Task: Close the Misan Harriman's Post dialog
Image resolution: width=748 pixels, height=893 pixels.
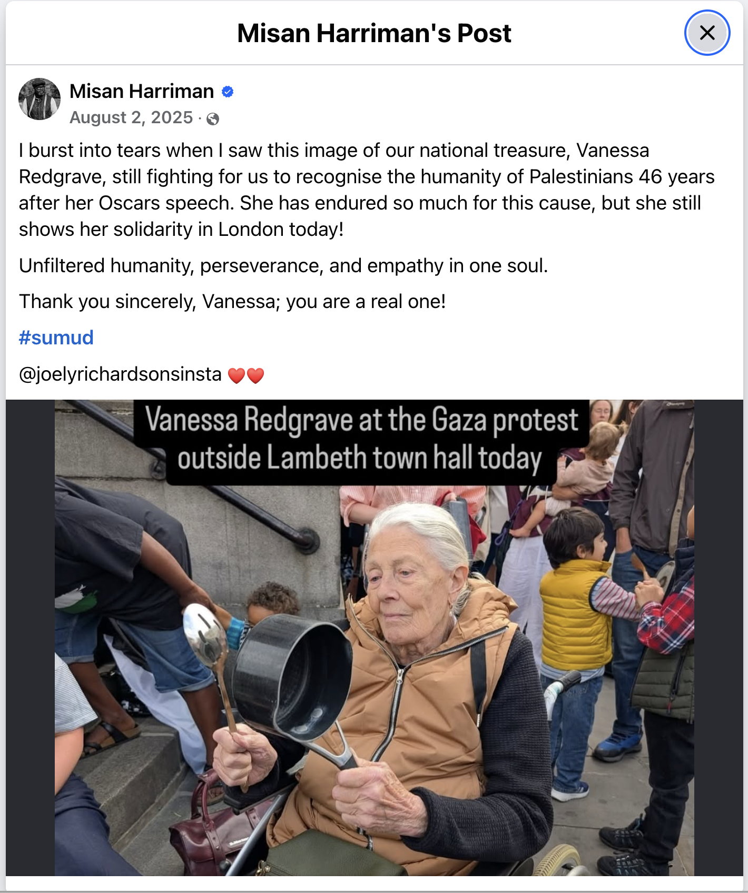Action: pyautogui.click(x=707, y=33)
